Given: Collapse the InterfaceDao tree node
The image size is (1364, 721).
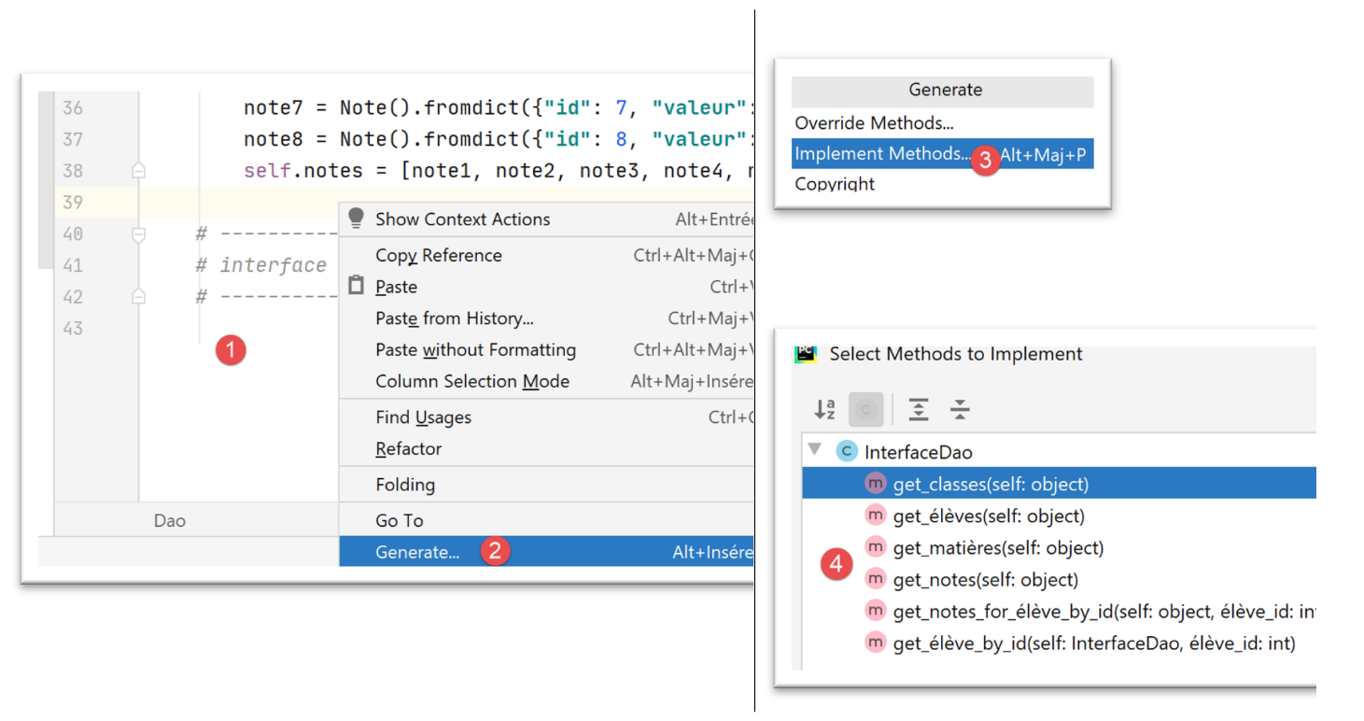Looking at the screenshot, I should (815, 450).
